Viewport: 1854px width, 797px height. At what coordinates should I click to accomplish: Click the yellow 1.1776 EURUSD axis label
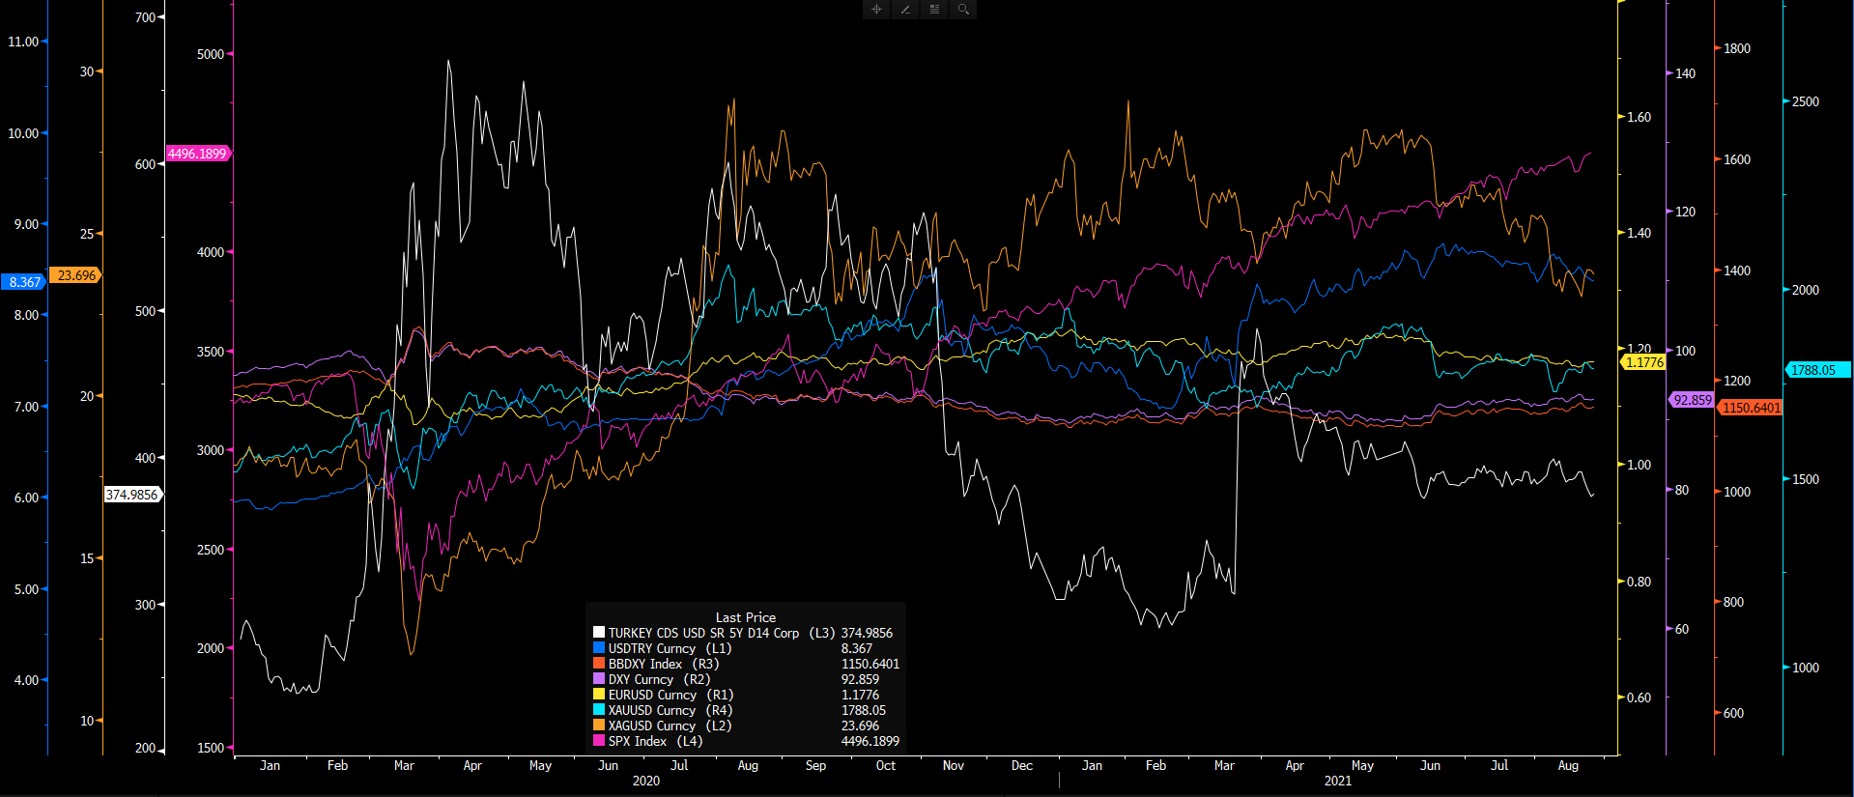point(1643,362)
